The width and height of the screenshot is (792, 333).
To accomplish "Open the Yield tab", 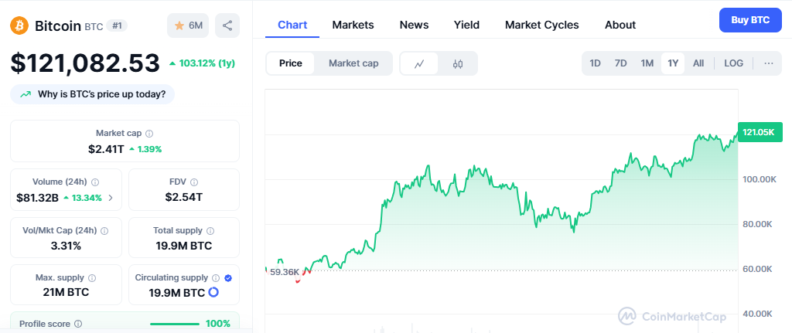I will pyautogui.click(x=466, y=25).
